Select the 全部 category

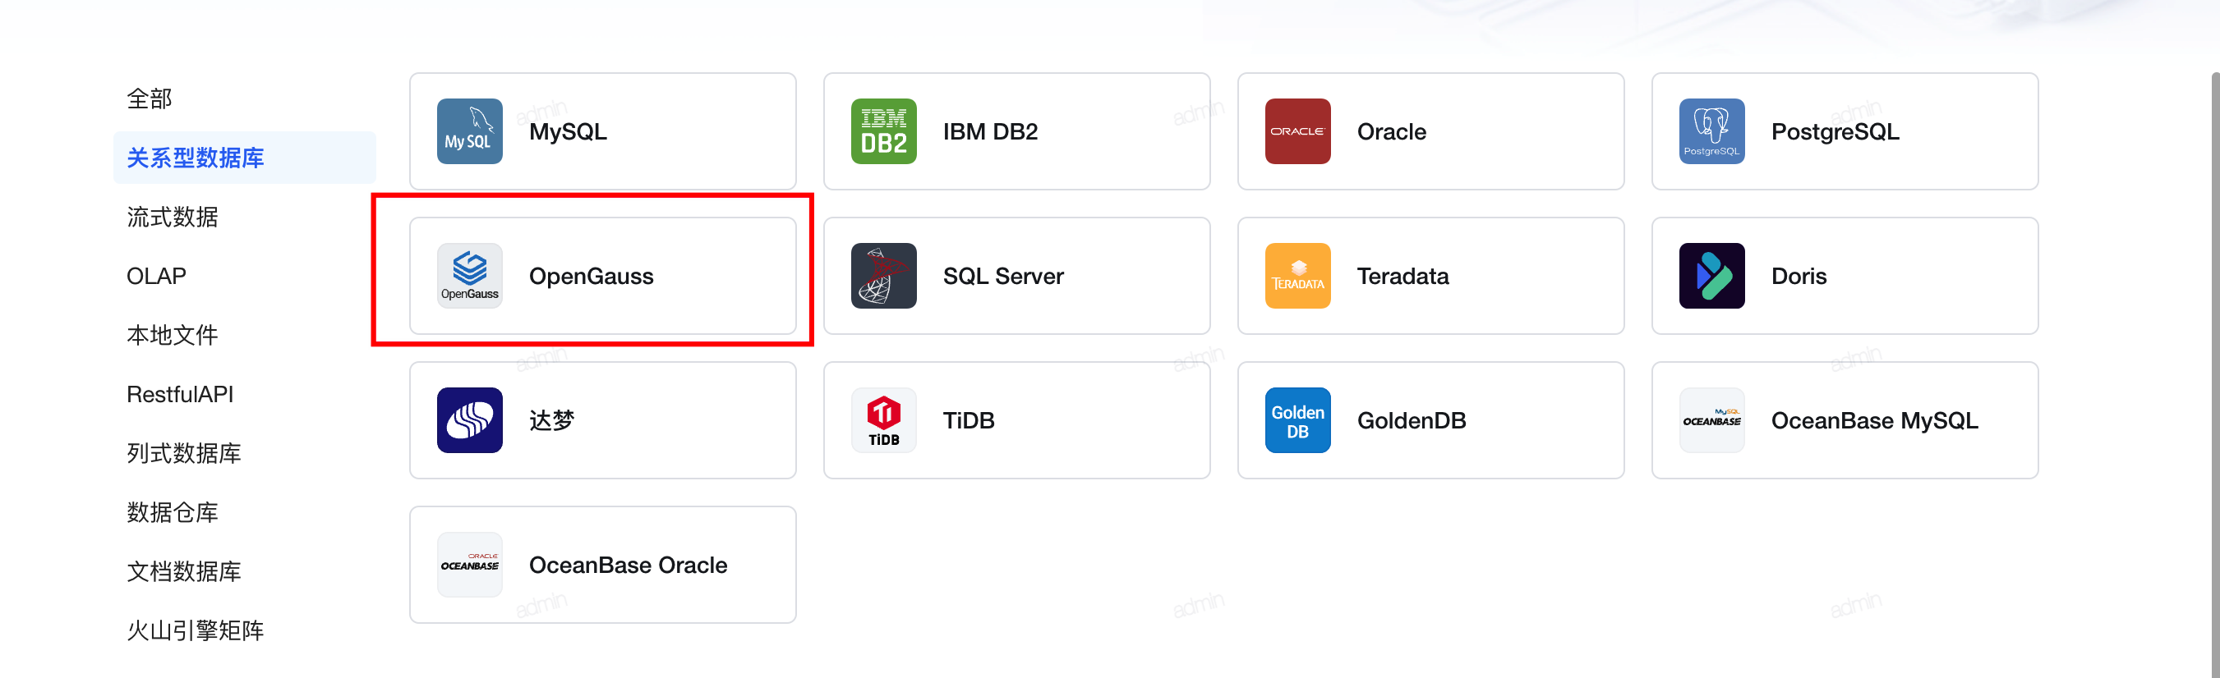[149, 99]
